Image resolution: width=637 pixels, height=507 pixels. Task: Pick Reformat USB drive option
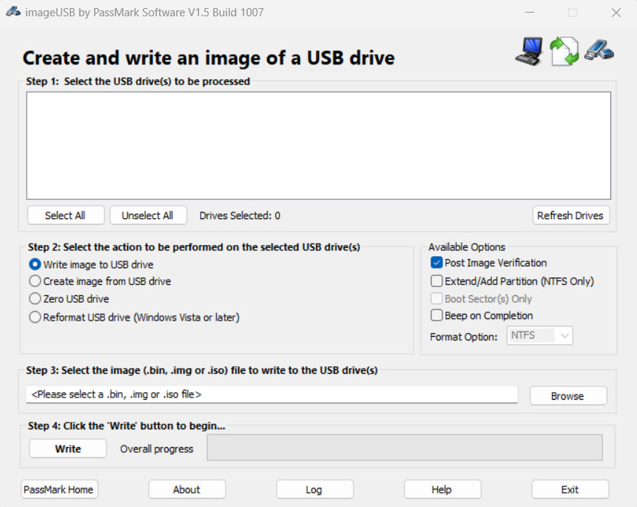(x=35, y=317)
